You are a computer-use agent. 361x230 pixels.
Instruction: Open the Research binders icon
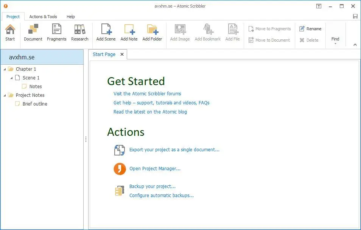click(80, 29)
